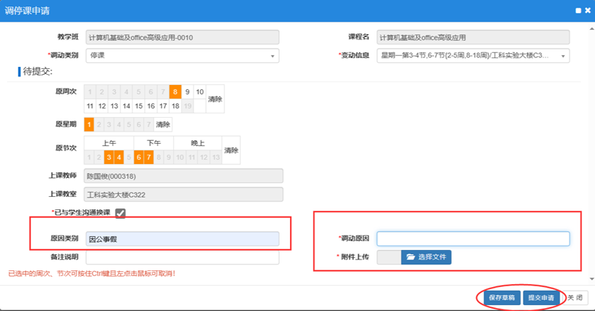Click 清除 next to 原星期 row
Viewport: 595px width, 311px height.
(163, 124)
